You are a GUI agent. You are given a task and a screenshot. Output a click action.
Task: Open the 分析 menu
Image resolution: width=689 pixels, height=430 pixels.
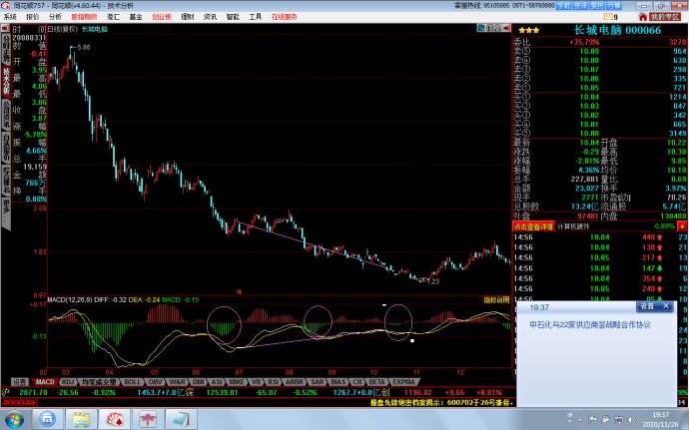[x=54, y=17]
